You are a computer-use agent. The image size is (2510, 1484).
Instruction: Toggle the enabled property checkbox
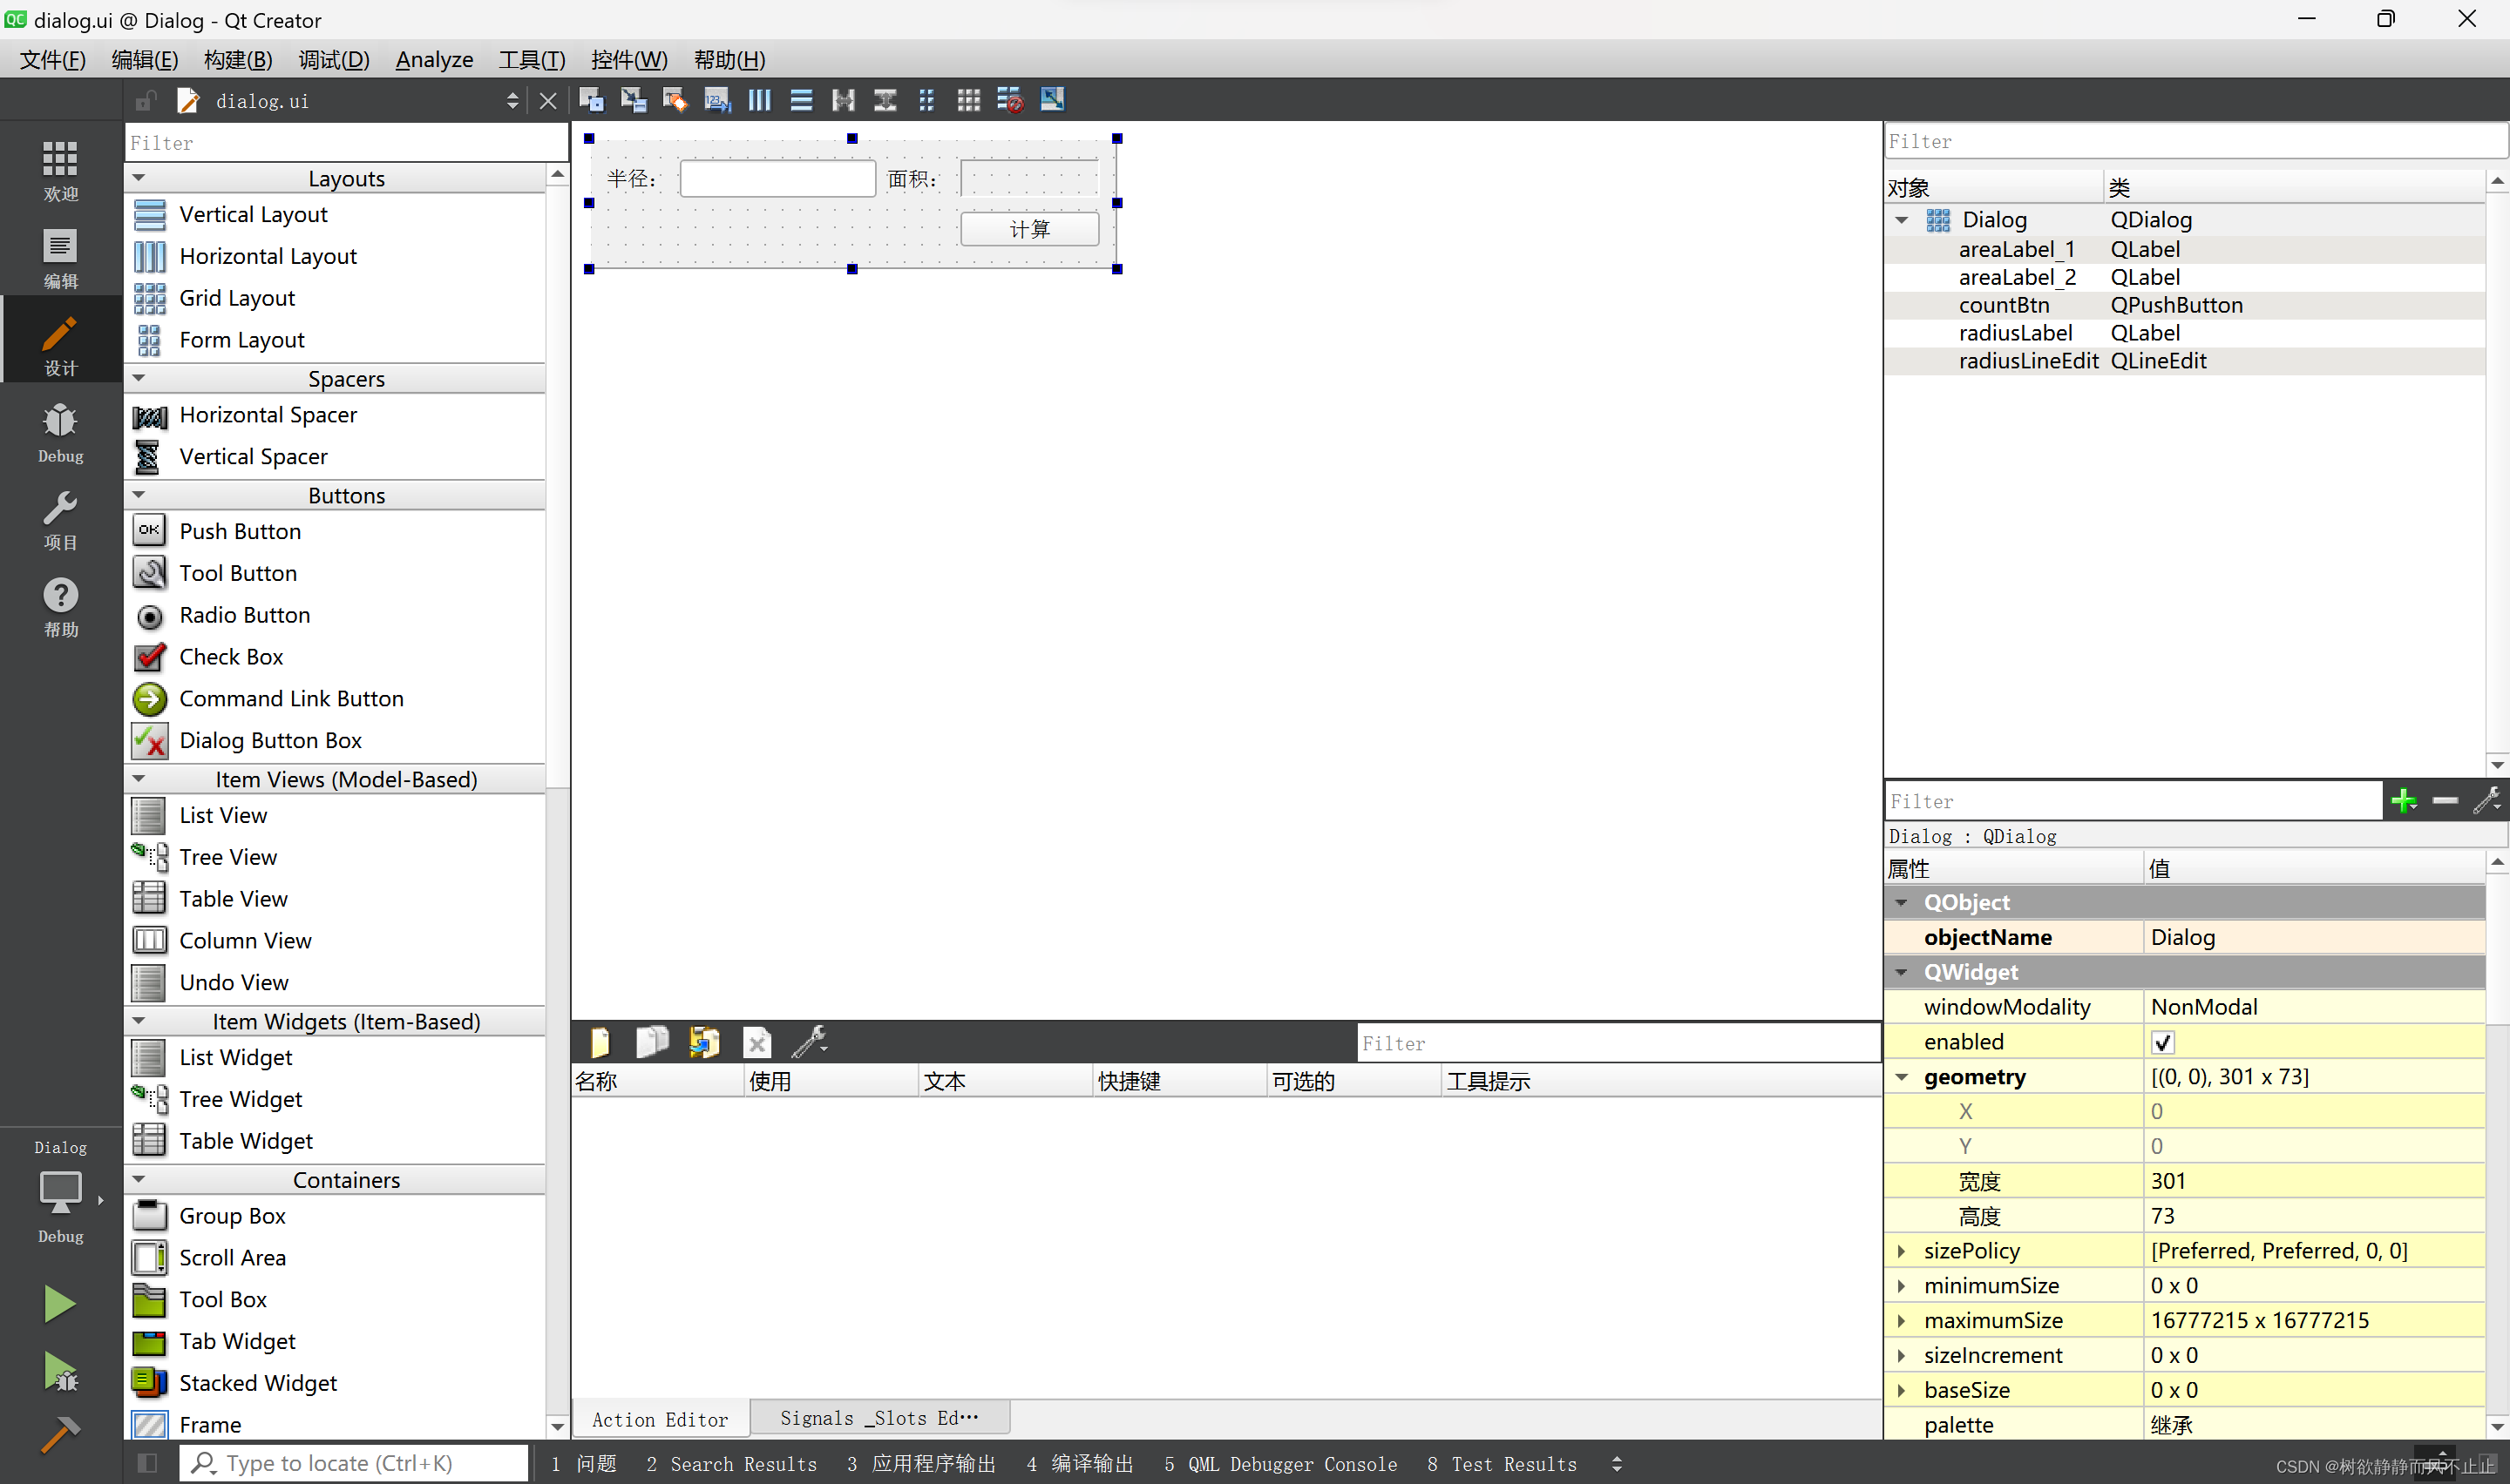point(2162,1042)
